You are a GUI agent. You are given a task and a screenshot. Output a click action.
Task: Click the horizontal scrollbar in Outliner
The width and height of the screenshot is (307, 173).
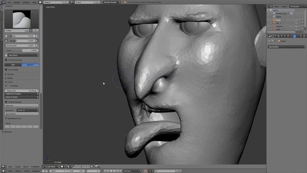tap(282, 32)
